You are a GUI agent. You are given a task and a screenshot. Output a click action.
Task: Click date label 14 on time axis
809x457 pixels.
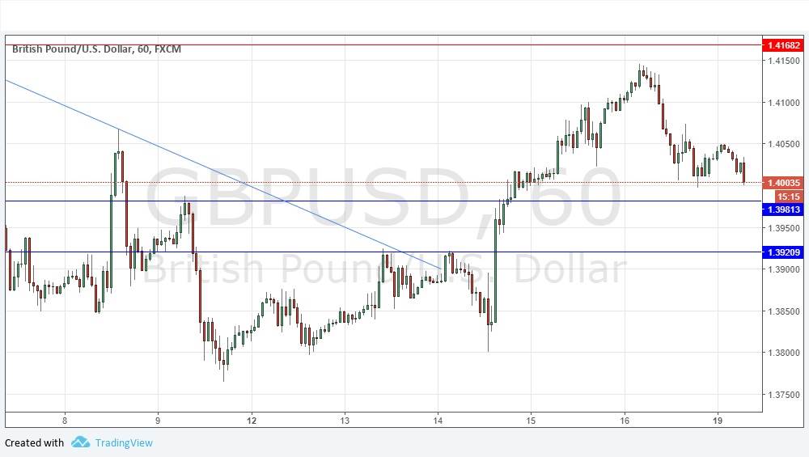coord(438,421)
